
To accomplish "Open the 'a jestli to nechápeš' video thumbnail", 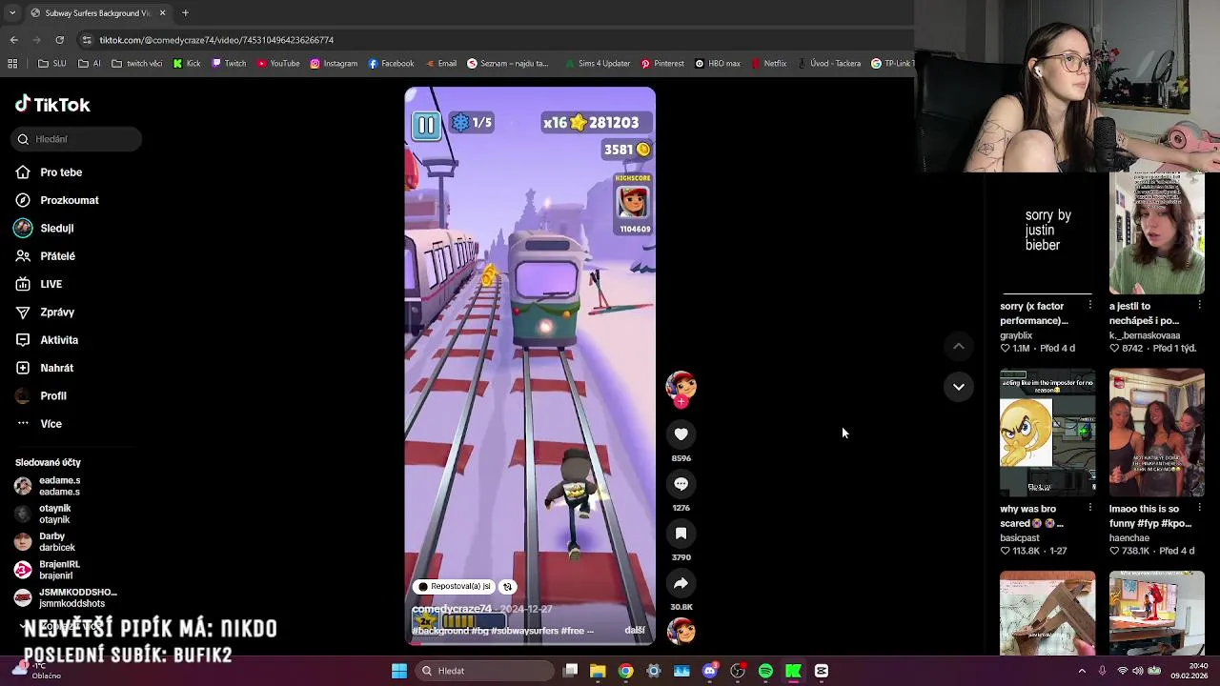I will 1156,232.
